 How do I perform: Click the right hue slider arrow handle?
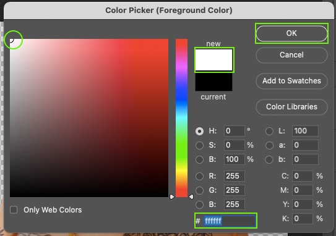(191, 196)
